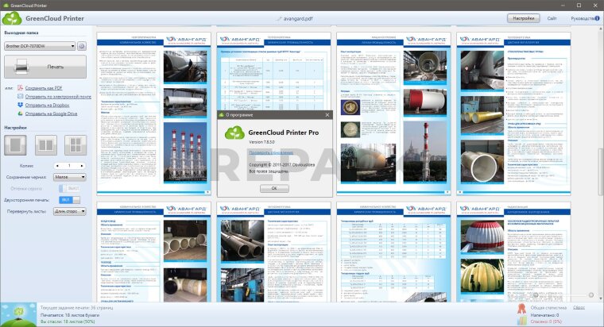The width and height of the screenshot is (604, 327).
Task: Expand the Сохранение чернил dropdown
Action: (68, 177)
